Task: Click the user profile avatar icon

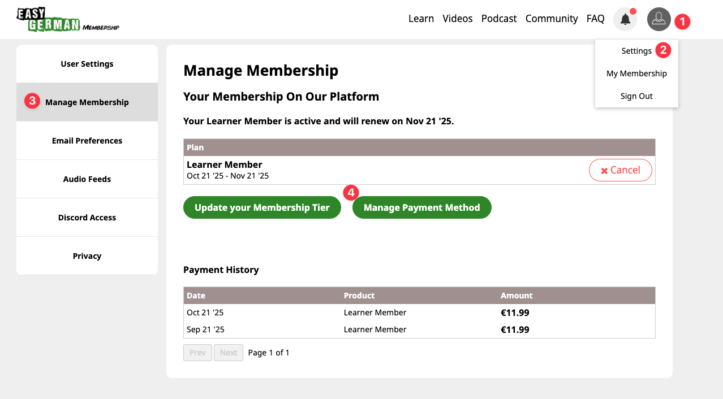Action: tap(659, 19)
